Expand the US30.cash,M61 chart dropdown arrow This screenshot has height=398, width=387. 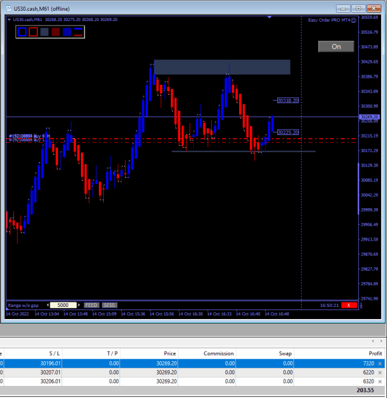pyautogui.click(x=9, y=20)
